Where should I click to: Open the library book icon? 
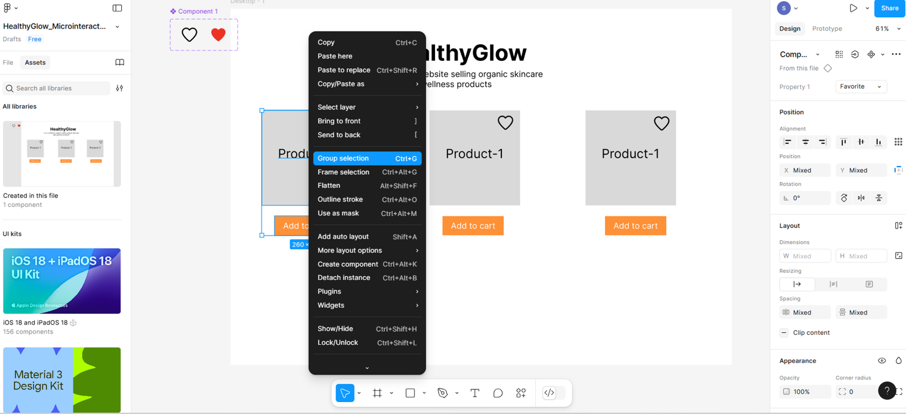(119, 63)
